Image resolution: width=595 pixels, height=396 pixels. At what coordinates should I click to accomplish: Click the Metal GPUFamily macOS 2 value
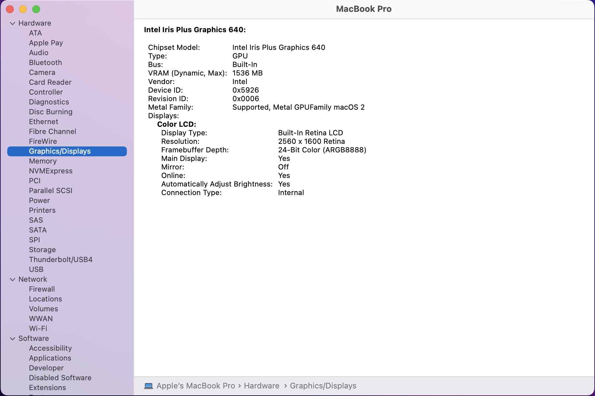pyautogui.click(x=298, y=107)
